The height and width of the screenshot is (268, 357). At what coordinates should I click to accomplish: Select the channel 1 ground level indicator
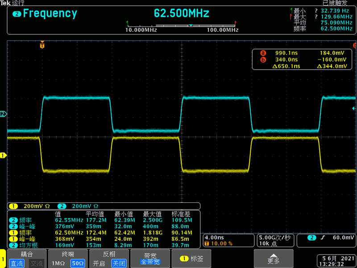pyautogui.click(x=3, y=155)
